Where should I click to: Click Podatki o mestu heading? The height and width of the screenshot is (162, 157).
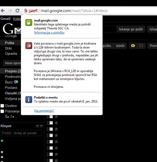[46, 97]
